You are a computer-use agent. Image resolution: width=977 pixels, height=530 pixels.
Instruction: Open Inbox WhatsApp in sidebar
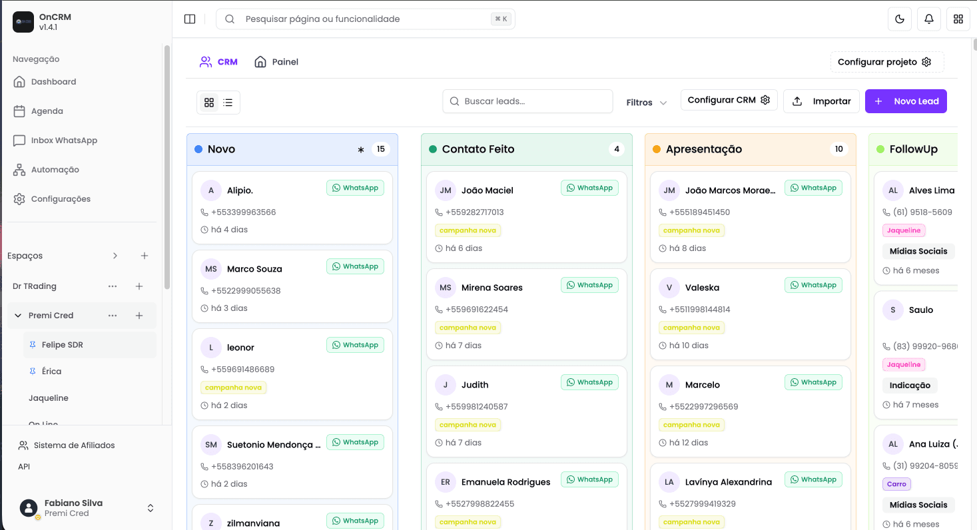point(82,140)
